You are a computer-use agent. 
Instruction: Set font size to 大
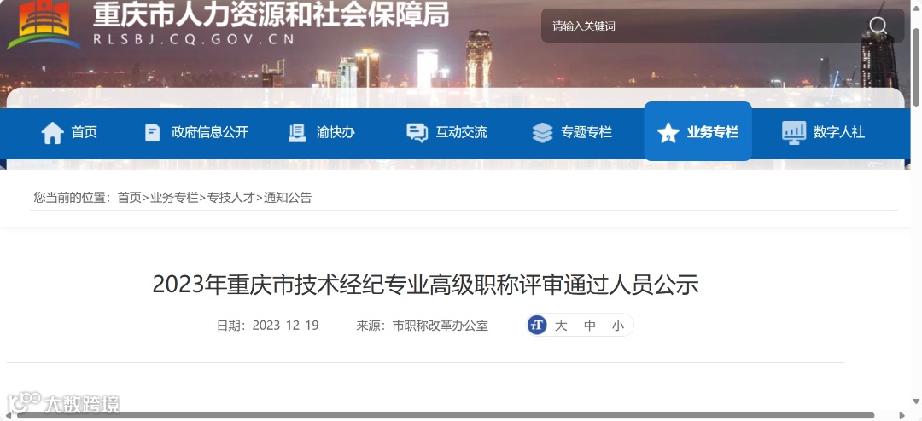coord(561,326)
